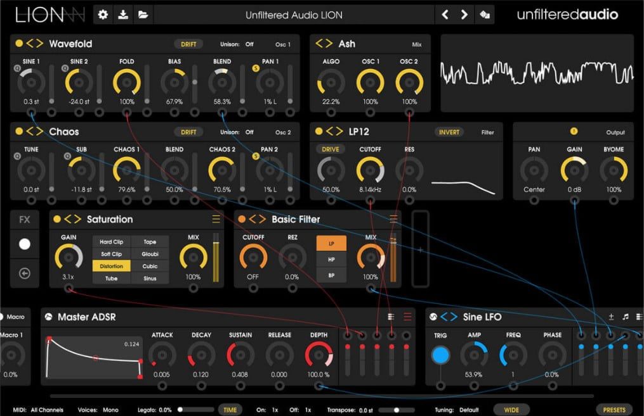Select HP mode in Basic Filter

pos(331,260)
